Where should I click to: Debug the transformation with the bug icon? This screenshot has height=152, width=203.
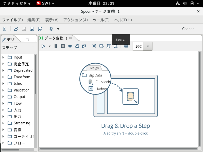(x=77, y=46)
